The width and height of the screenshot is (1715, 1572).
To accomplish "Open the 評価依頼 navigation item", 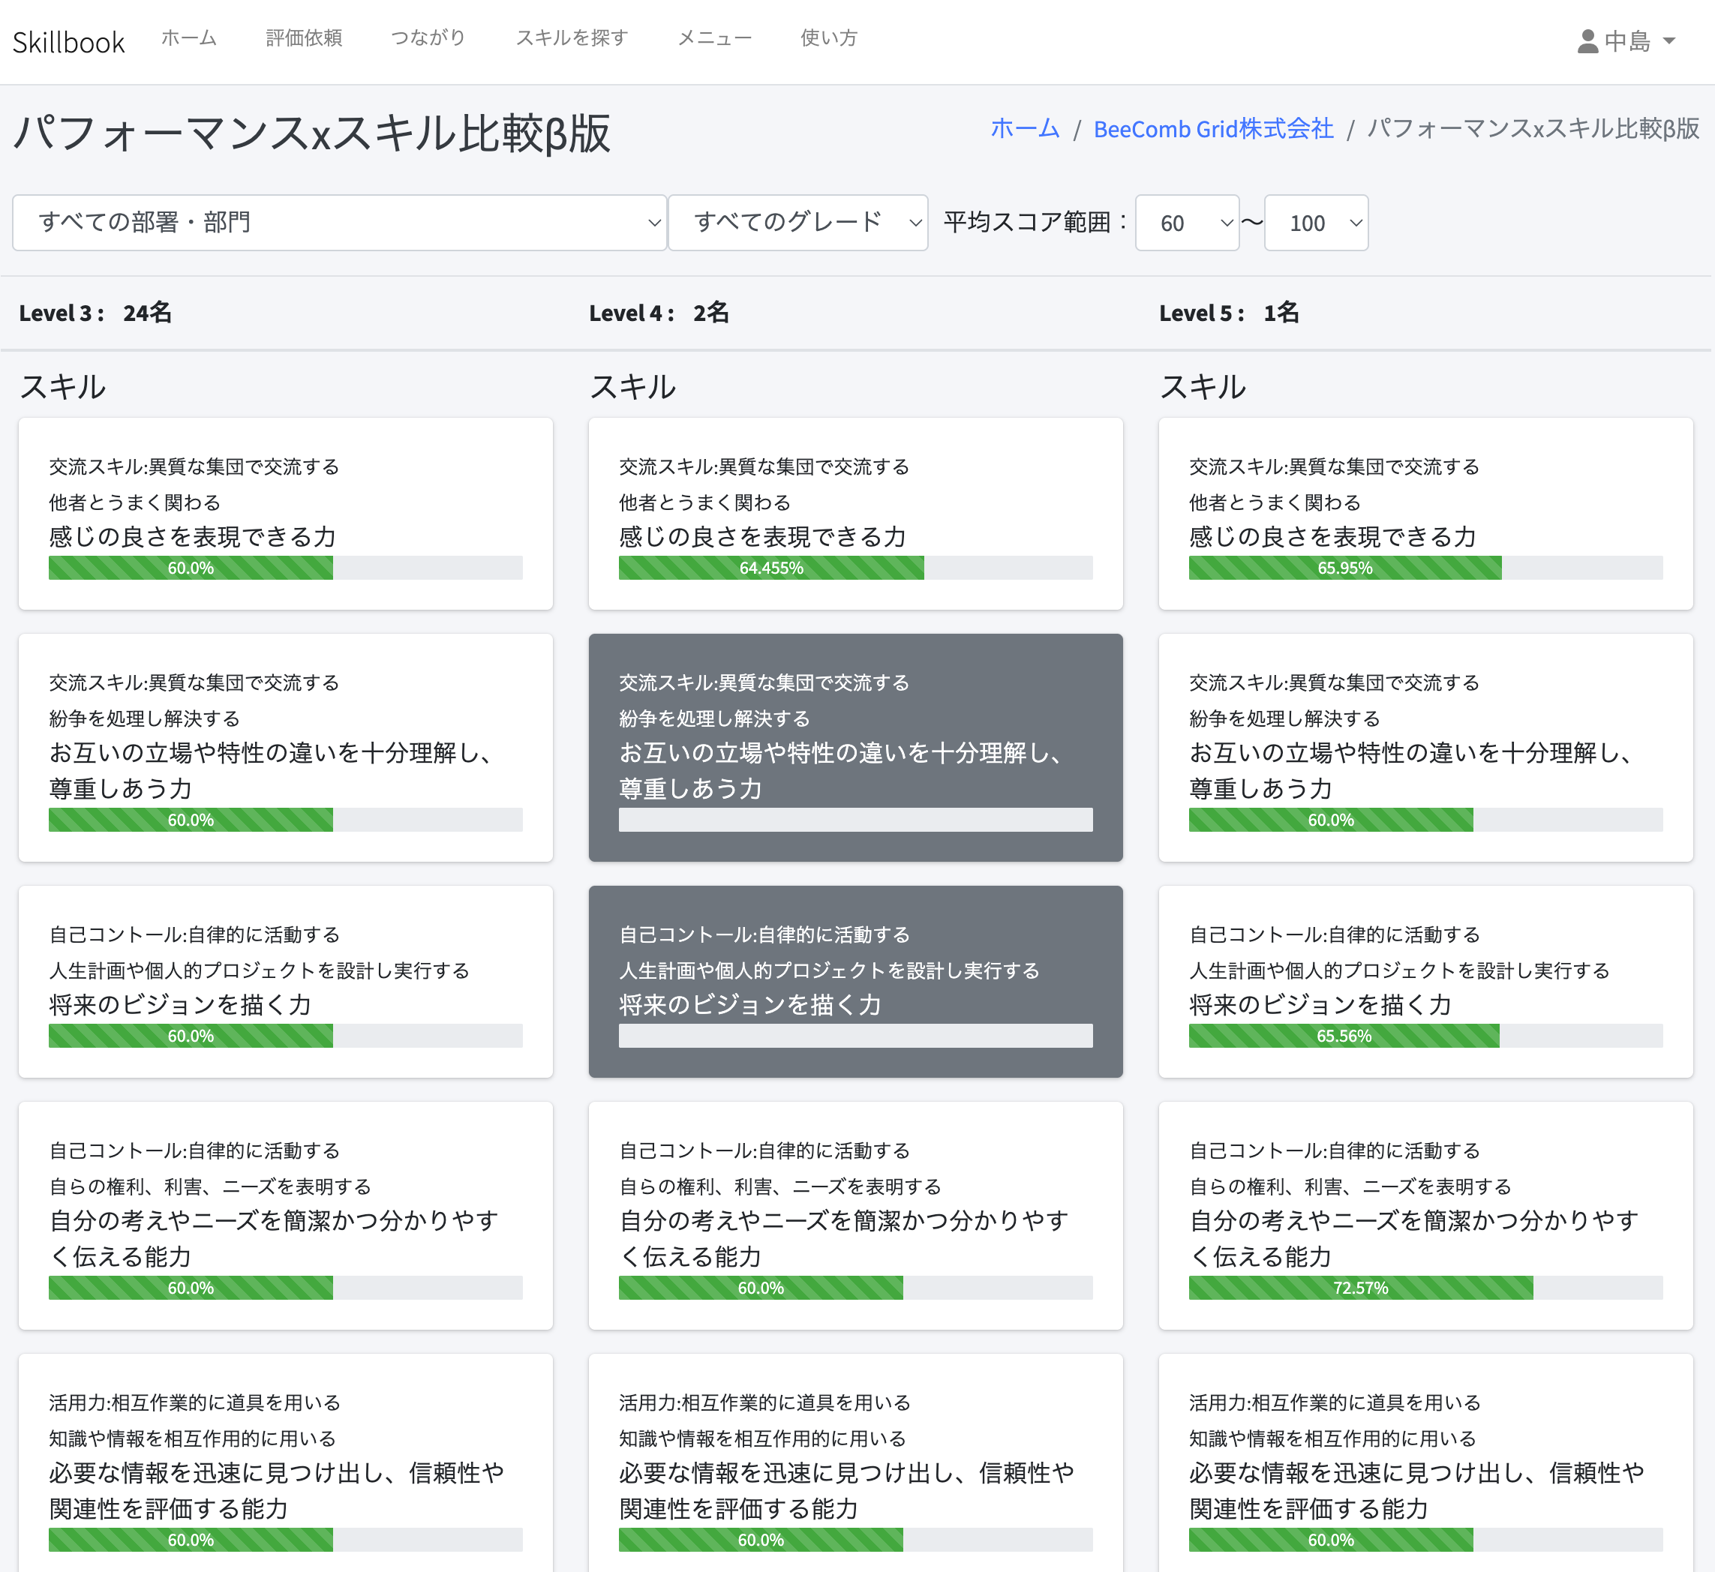I will point(304,38).
